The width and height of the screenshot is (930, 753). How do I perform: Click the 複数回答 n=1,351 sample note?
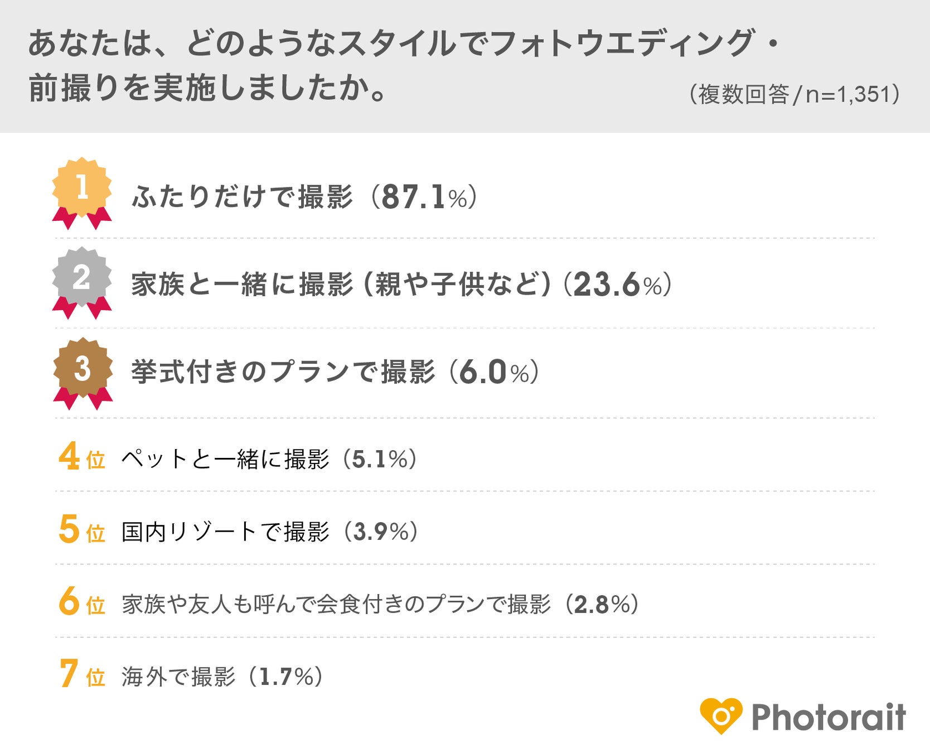coord(795,94)
